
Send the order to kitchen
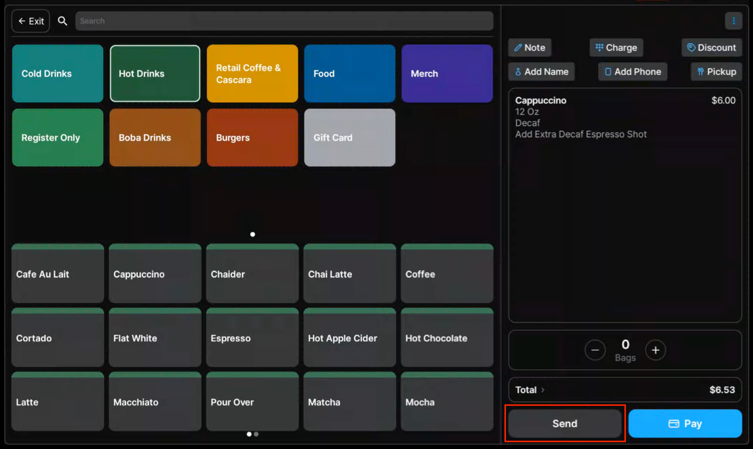point(565,424)
